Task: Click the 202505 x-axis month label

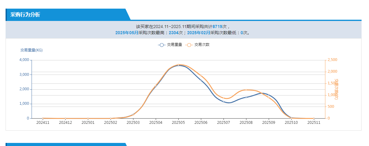Action: click(178, 123)
